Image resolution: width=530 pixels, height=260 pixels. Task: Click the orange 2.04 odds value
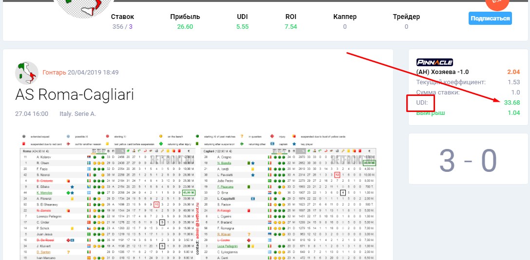513,72
